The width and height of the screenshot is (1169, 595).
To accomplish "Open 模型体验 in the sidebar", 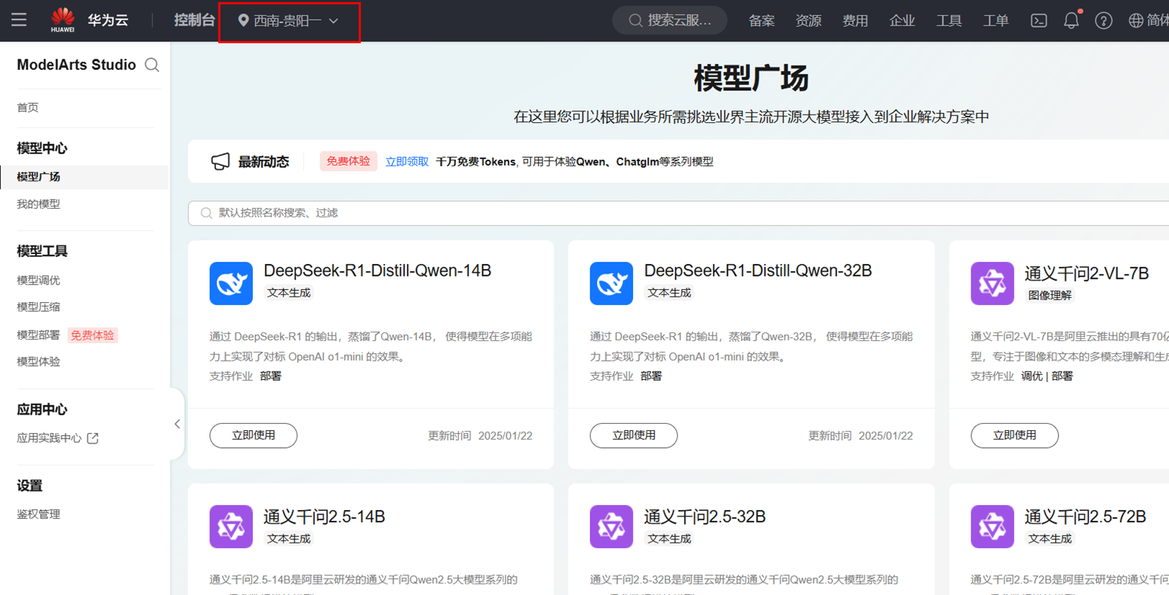I will point(38,362).
